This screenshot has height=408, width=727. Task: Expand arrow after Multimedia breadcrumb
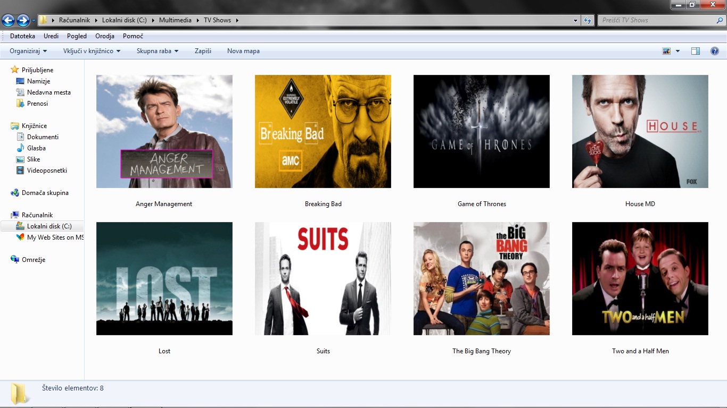[198, 20]
